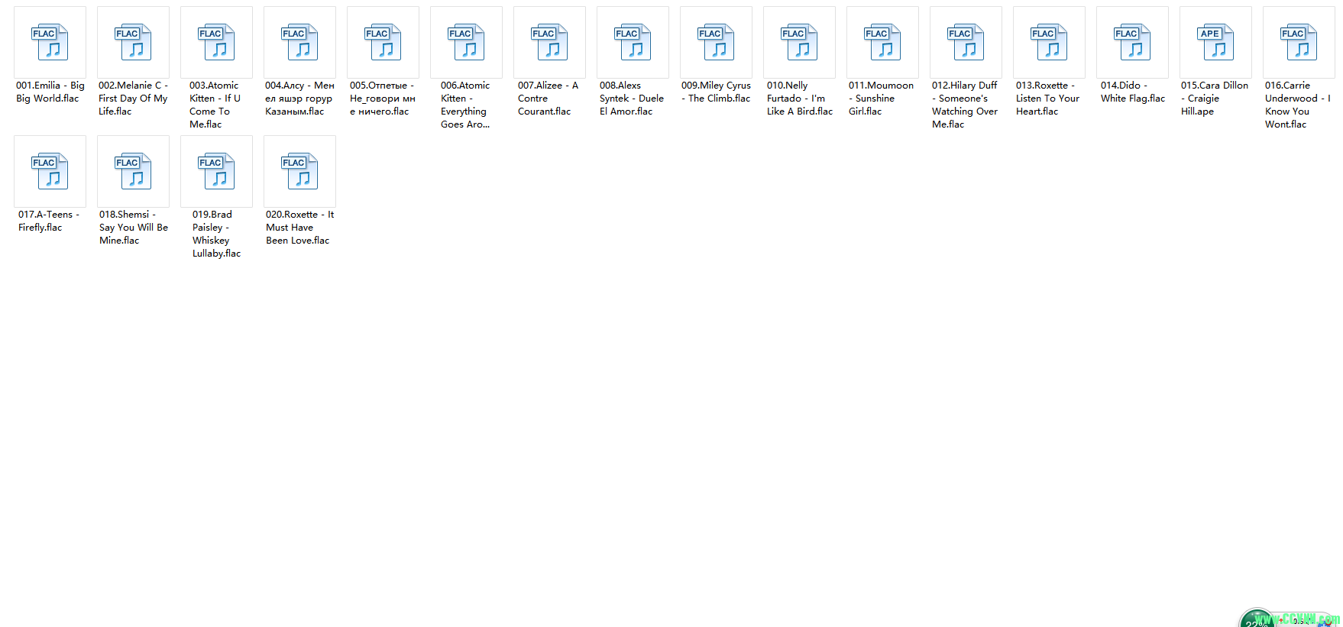The height and width of the screenshot is (627, 1343).
Task: Click filename '008.Alexs Syntek - Duele El Amor.flac'
Action: tap(632, 99)
